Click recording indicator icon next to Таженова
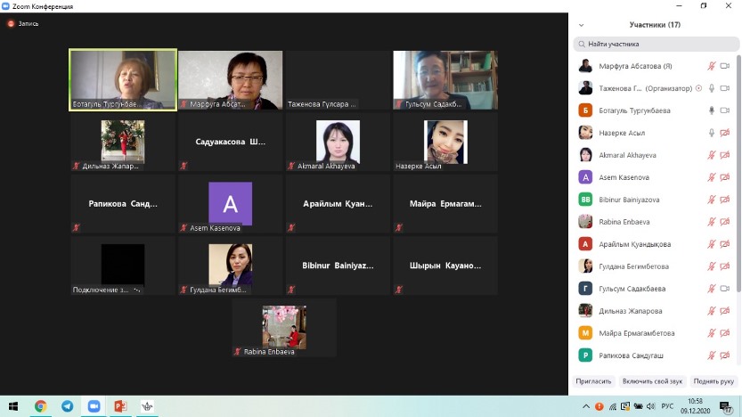Screen dimensions: 742x417 click(698, 88)
